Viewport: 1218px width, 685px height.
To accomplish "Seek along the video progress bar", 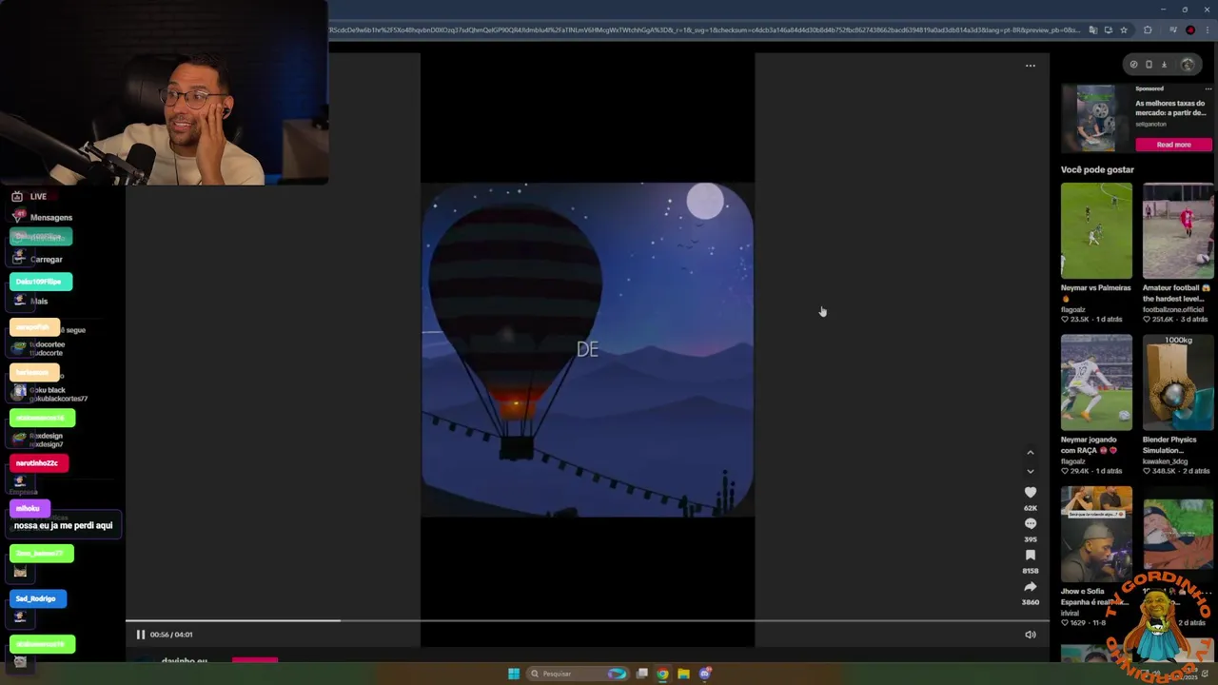I will (587, 621).
